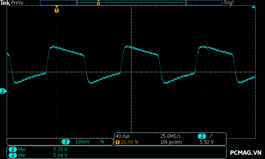Click the Trig? trigger status indicator
Image resolution: width=265 pixels, height=159 pixels.
click(x=230, y=3)
